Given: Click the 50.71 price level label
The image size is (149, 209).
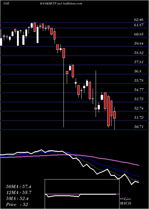Looking at the screenshot, I should pos(139,127).
